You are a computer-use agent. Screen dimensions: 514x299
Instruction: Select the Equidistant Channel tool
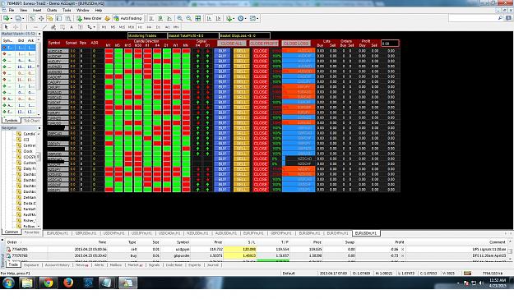pyautogui.click(x=53, y=27)
